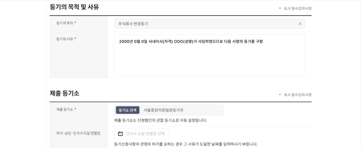Click the 관할 등기소로 자동 설정됩니다 help text
The width and height of the screenshot is (361, 148).
click(x=161, y=121)
